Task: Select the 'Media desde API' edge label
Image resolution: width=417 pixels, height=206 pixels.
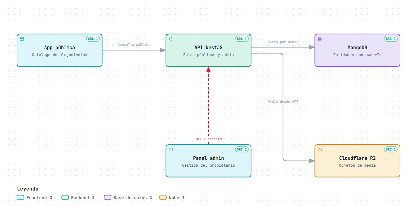Action: [283, 102]
